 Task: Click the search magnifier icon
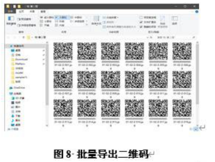click(194, 37)
